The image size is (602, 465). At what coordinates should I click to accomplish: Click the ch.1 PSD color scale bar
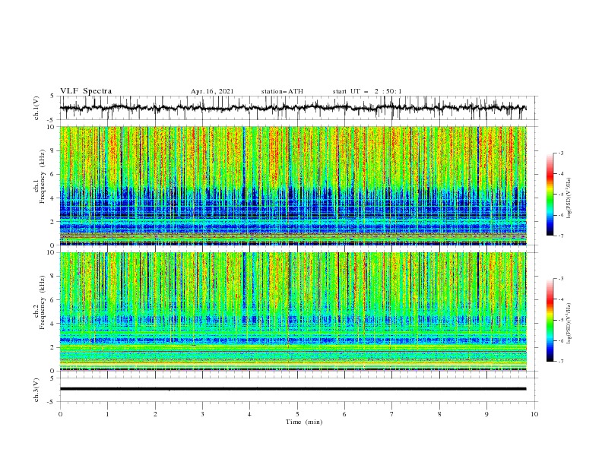click(x=550, y=195)
